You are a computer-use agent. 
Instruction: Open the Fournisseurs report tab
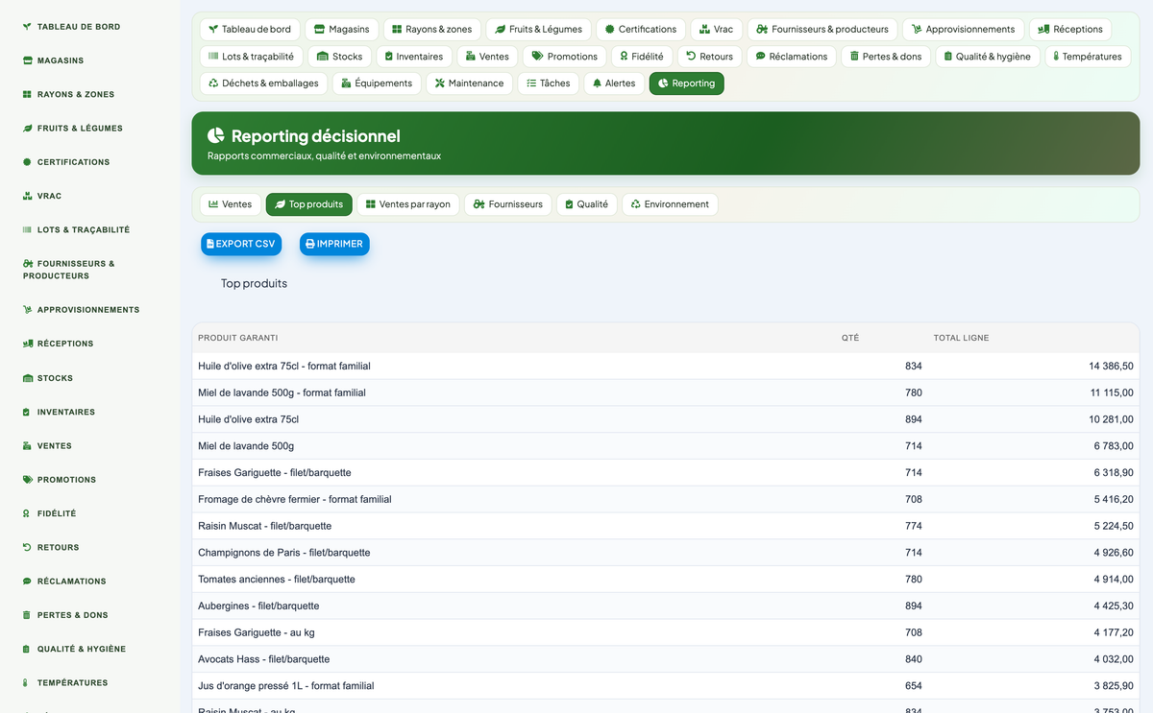click(x=508, y=204)
